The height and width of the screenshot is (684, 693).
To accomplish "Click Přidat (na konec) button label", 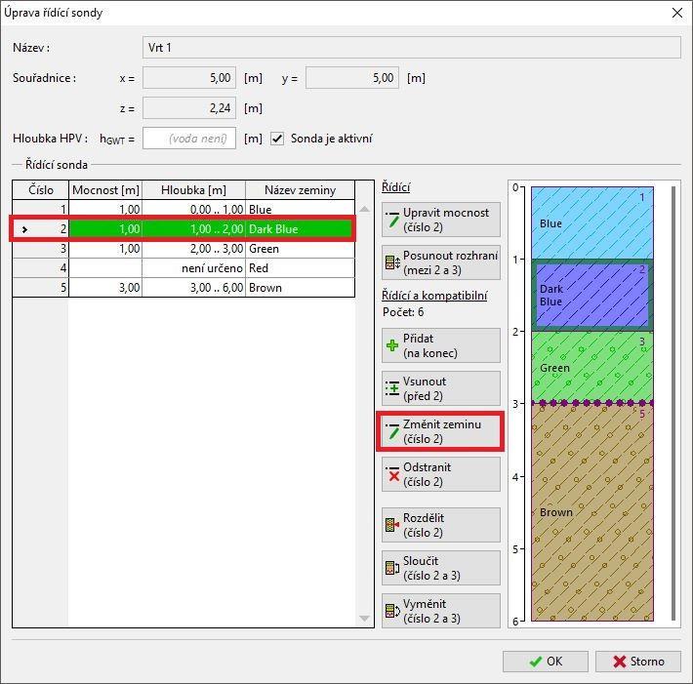I will 430,345.
